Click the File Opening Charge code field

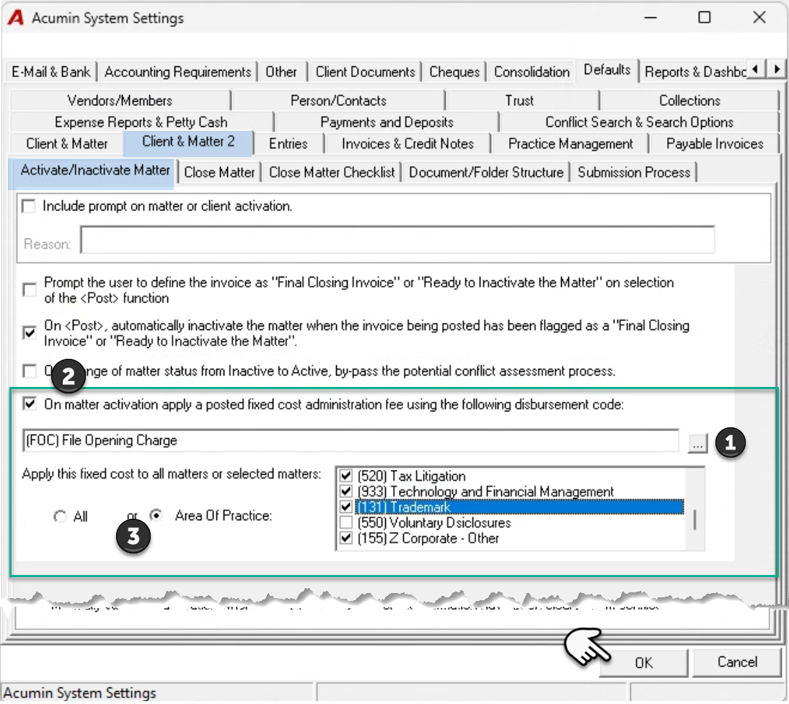pyautogui.click(x=351, y=440)
